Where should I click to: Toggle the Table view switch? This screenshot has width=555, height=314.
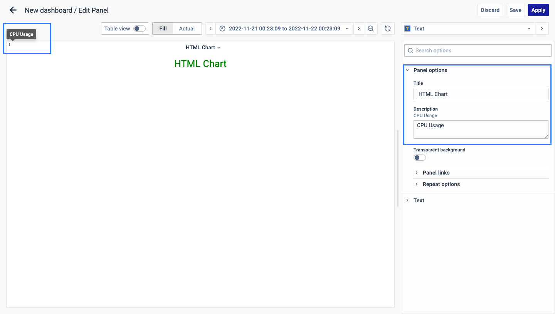(x=139, y=29)
